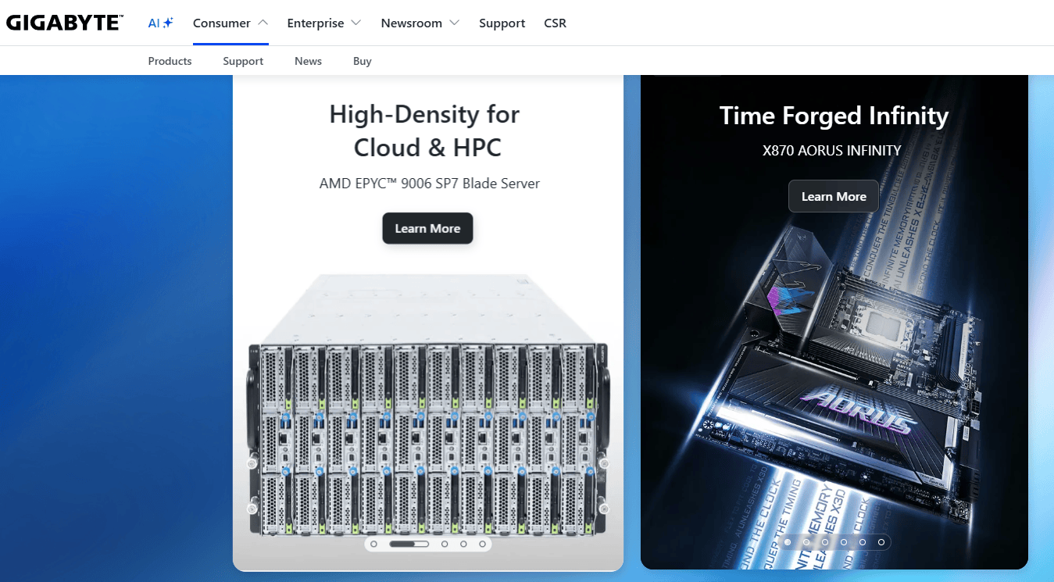Select fifth slide dot on the AORUS card
Screen dimensions: 1054x582
click(x=863, y=541)
